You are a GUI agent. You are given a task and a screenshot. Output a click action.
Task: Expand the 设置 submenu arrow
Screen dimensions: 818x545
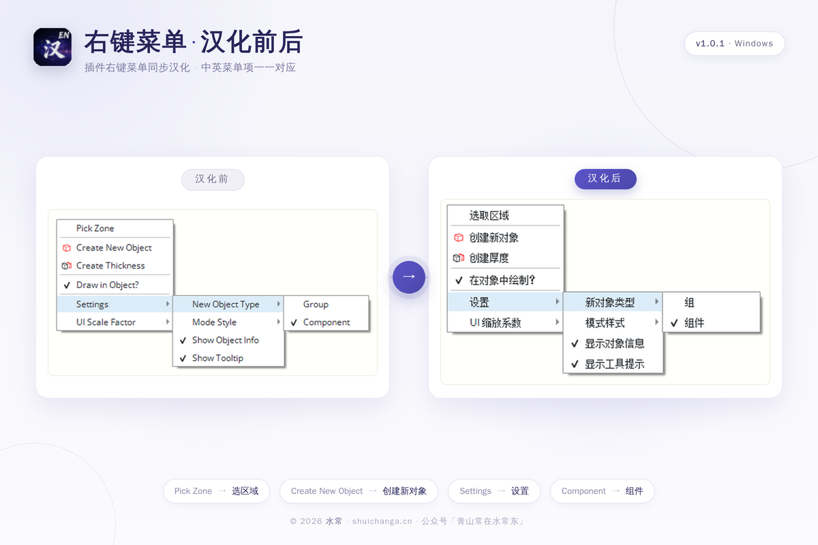click(558, 301)
